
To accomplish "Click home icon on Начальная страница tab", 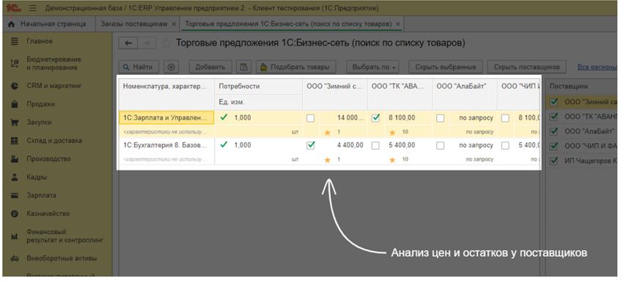I will (11, 24).
